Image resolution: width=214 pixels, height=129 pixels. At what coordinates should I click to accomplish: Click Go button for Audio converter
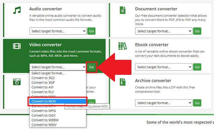[x=91, y=31]
